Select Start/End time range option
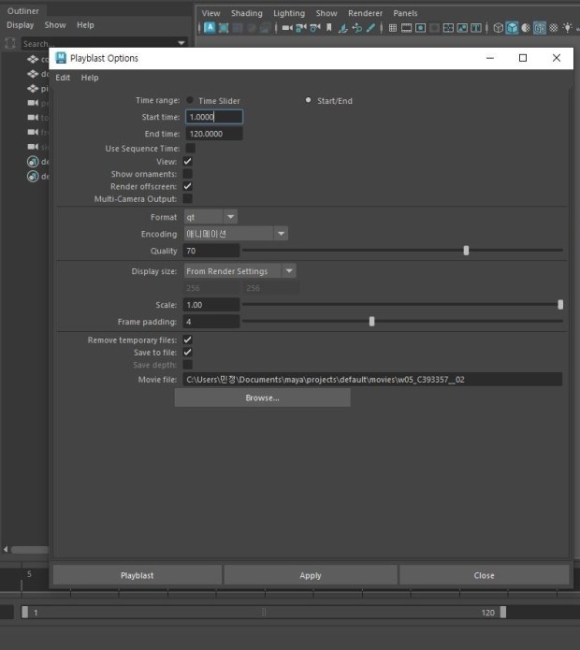 point(308,100)
